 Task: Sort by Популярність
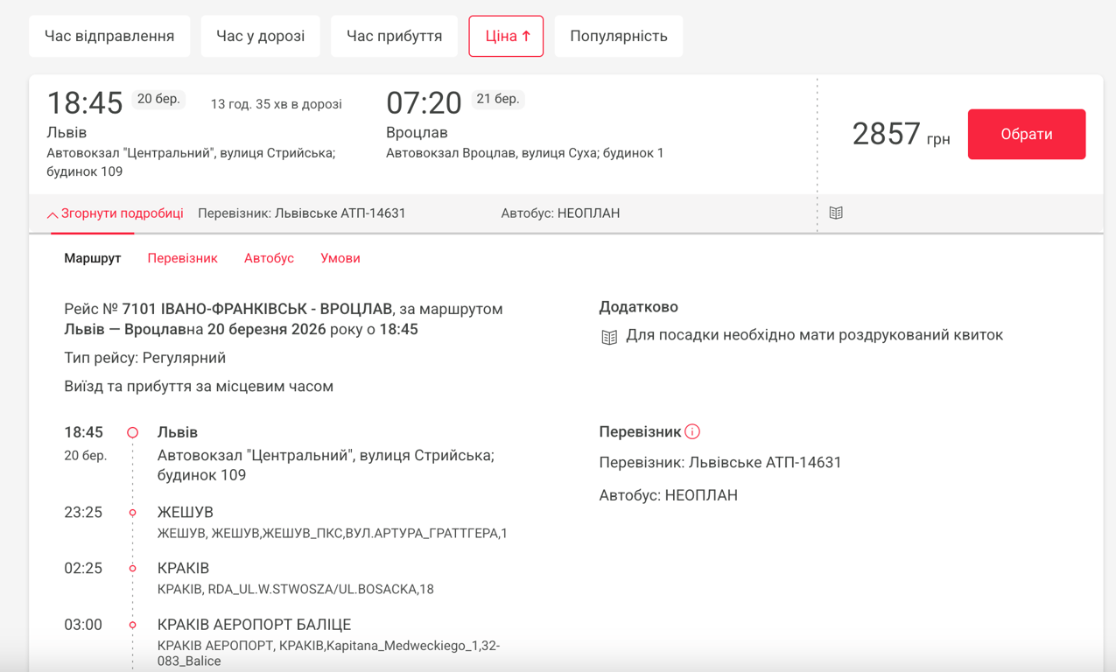pos(618,36)
